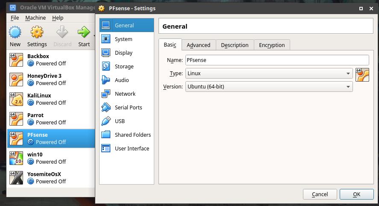Click Powered Off status under win10
Screen dimensions: 379x206
(x=51, y=162)
